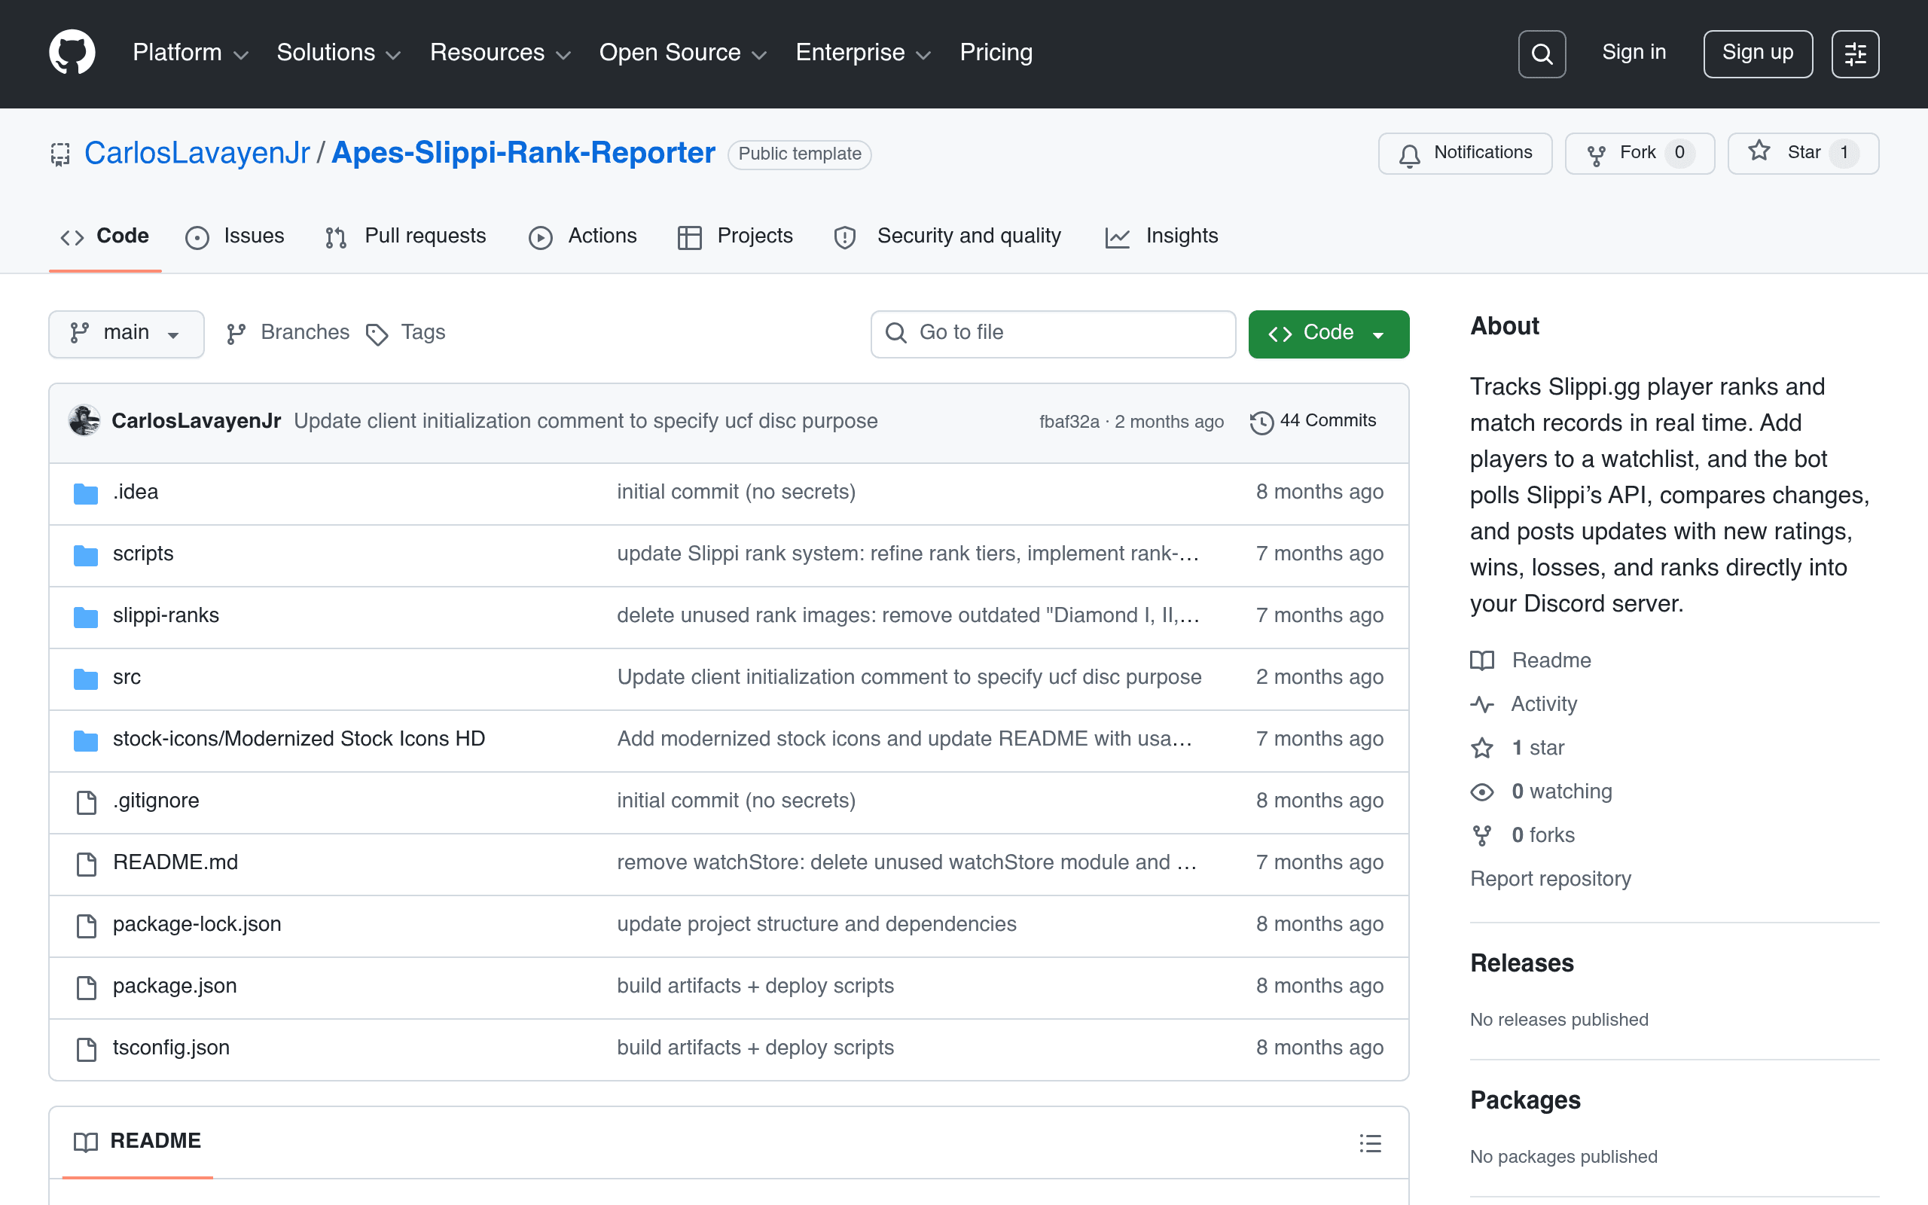This screenshot has width=1928, height=1205.
Task: Expand the main branch dropdown
Action: pos(126,333)
